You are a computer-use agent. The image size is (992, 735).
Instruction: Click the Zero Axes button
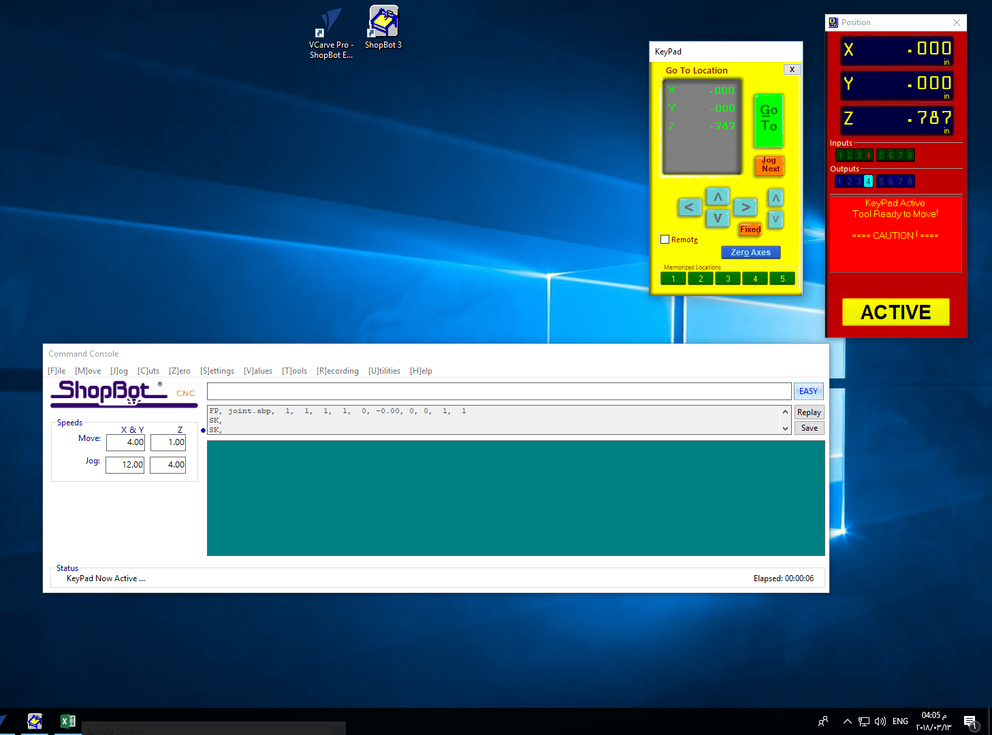click(x=751, y=252)
